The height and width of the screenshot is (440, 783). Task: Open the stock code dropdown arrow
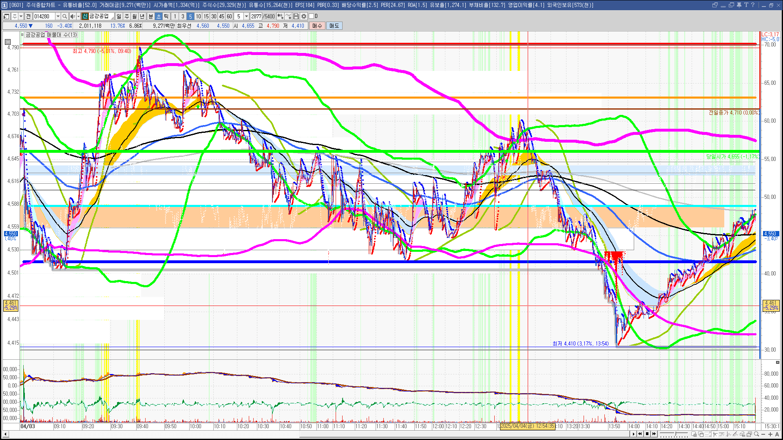[x=58, y=16]
